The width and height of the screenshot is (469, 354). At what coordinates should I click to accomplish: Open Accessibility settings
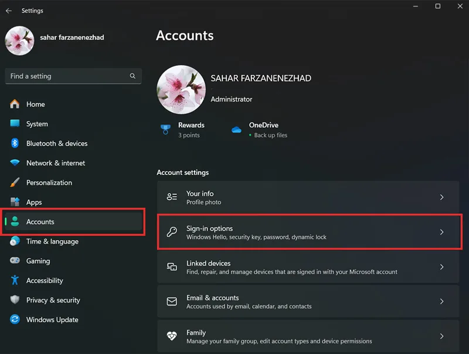(73, 281)
